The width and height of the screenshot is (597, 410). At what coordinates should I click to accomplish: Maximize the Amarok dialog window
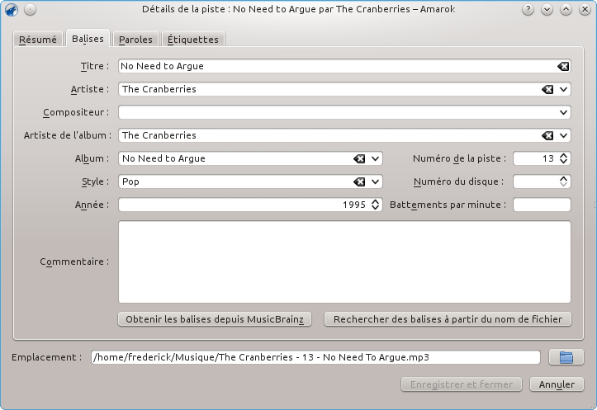click(x=566, y=10)
